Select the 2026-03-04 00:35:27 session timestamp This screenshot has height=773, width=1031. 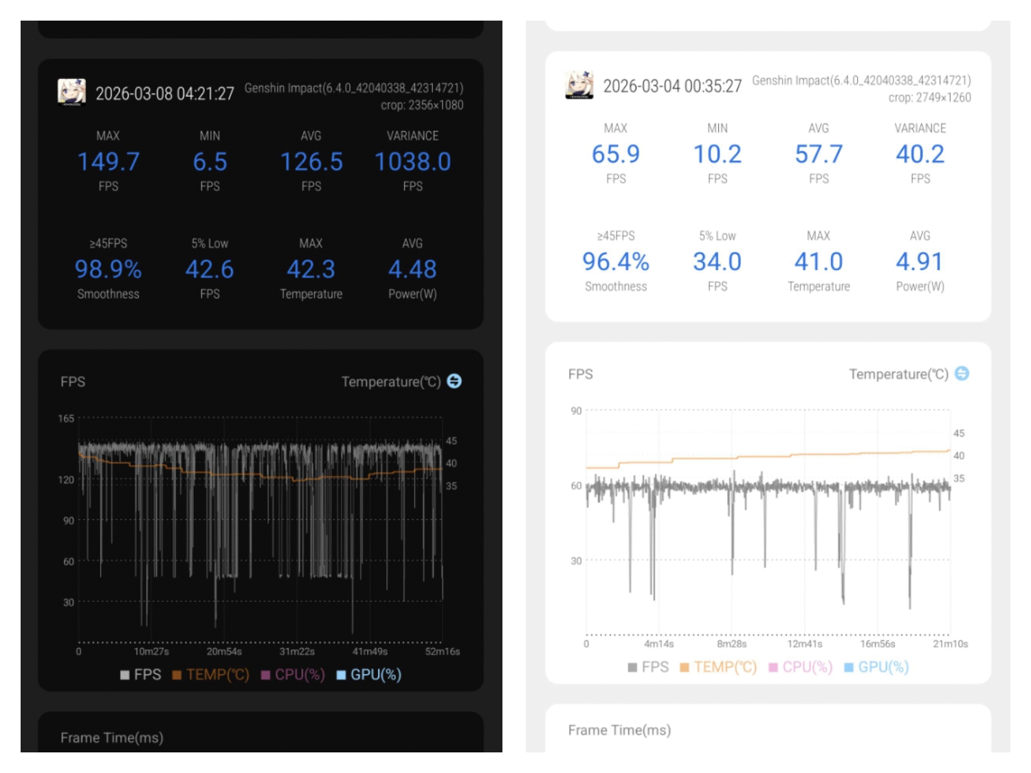(x=672, y=87)
